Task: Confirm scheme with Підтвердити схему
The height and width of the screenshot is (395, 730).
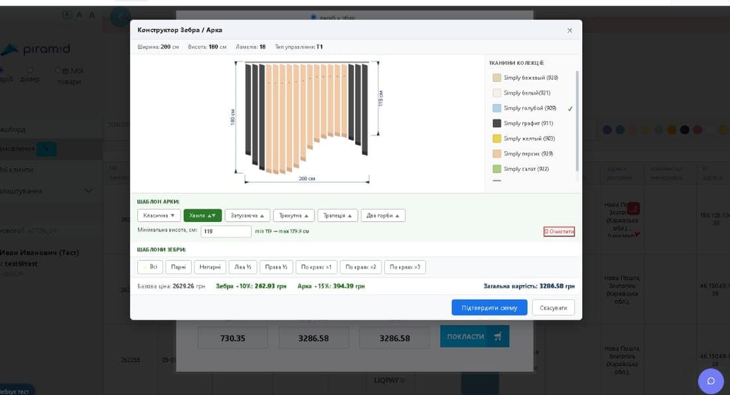Action: (x=489, y=308)
